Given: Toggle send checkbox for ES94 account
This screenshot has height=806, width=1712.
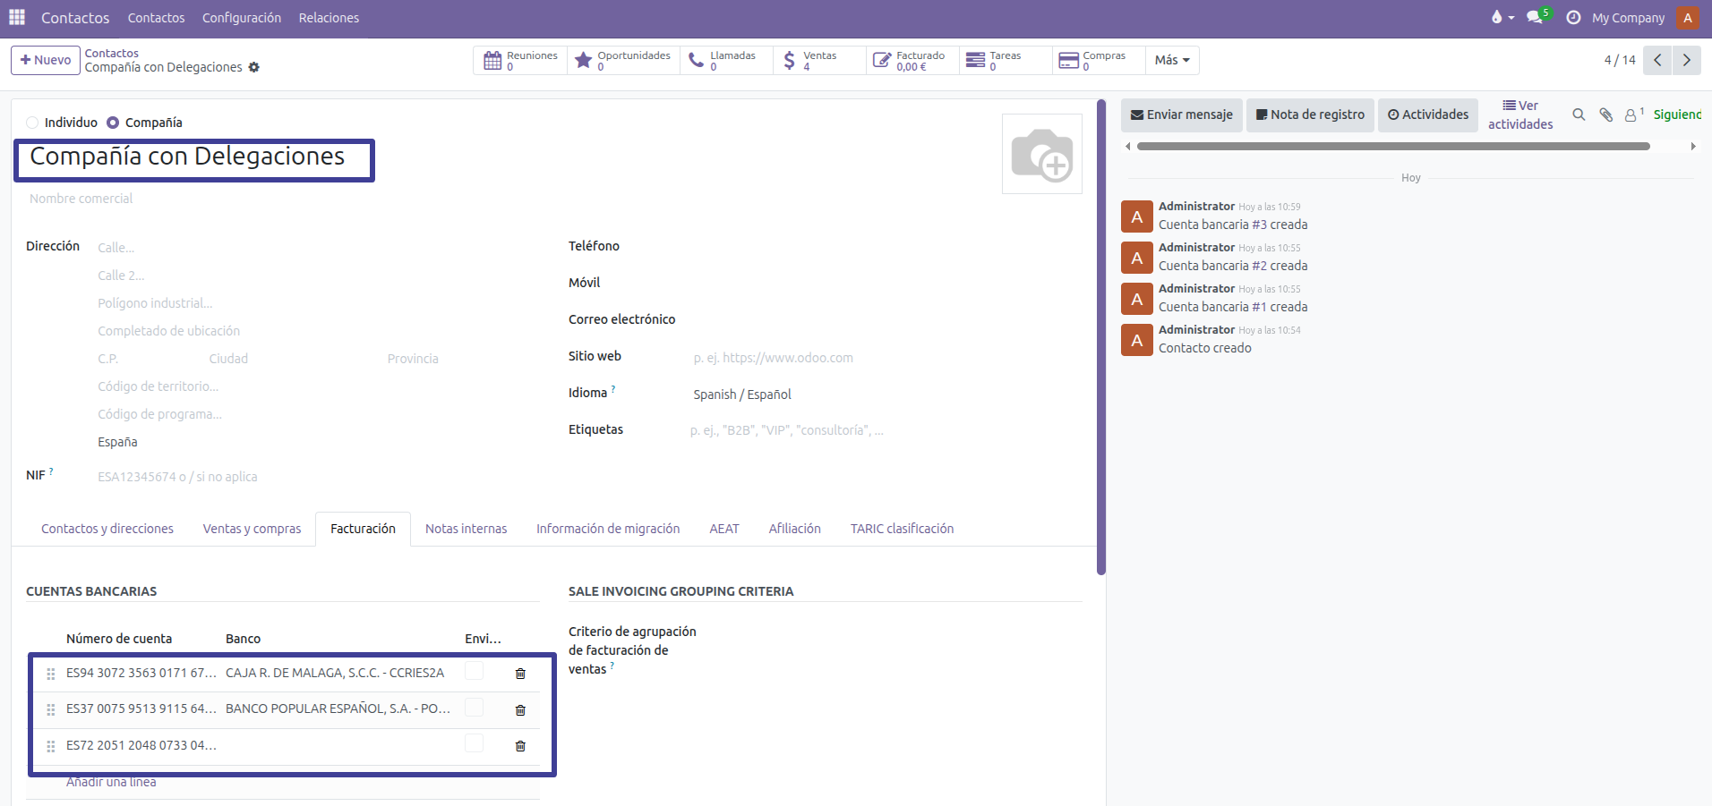Looking at the screenshot, I should (474, 672).
